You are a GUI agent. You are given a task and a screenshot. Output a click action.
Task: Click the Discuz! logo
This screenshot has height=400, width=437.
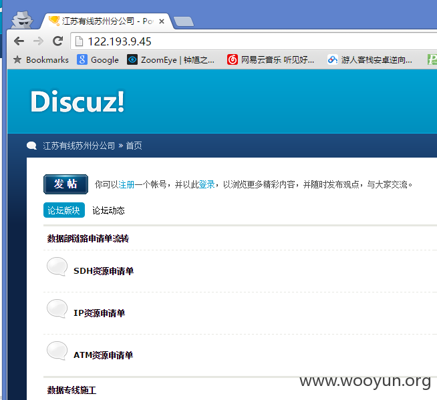click(78, 102)
